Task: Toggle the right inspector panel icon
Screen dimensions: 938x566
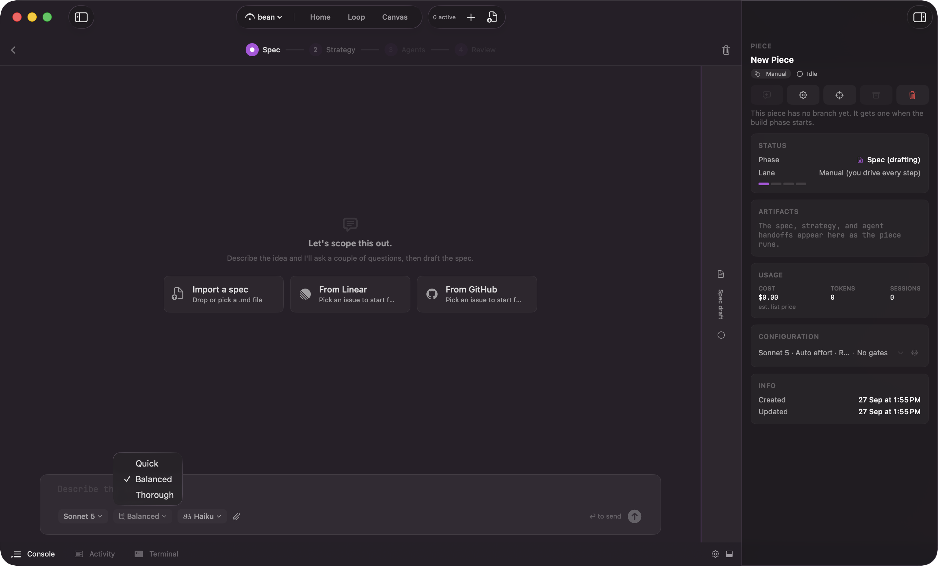Action: 919,17
